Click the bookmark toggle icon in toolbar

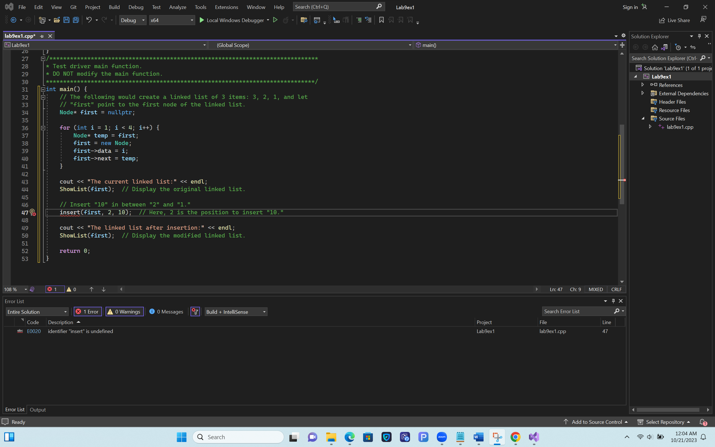coord(382,20)
